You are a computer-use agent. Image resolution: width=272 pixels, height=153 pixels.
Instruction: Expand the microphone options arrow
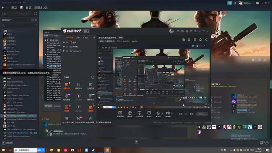click(162, 114)
